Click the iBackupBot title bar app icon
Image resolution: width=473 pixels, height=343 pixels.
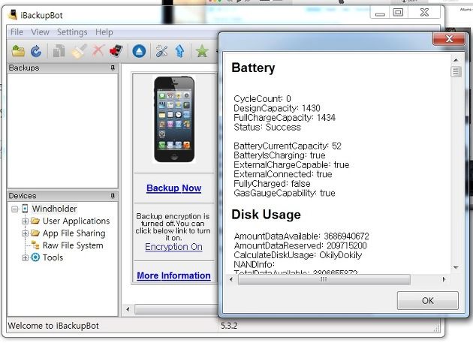click(x=13, y=14)
